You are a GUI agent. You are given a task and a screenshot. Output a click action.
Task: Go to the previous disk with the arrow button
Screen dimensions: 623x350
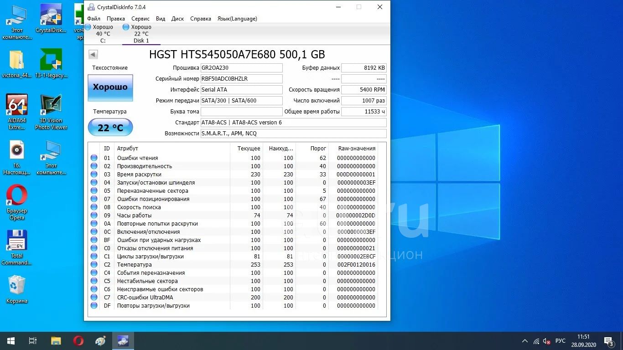[93, 55]
